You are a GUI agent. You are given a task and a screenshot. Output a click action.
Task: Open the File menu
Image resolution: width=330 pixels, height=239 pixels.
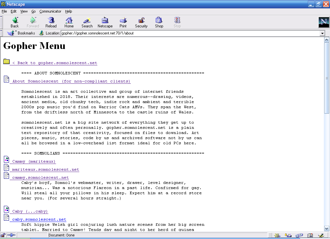click(4, 11)
